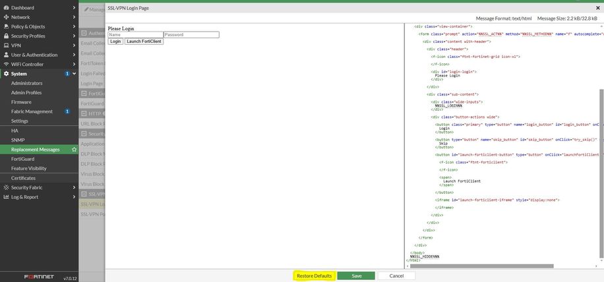Click the Log & Report chart icon
Image resolution: width=604 pixels, height=282 pixels.
pyautogui.click(x=6, y=197)
